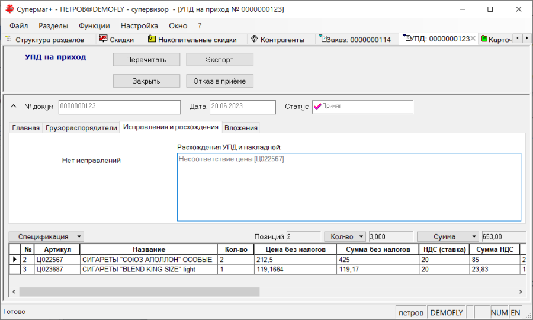
Task: Open the Вложения tab
Action: pyautogui.click(x=241, y=128)
